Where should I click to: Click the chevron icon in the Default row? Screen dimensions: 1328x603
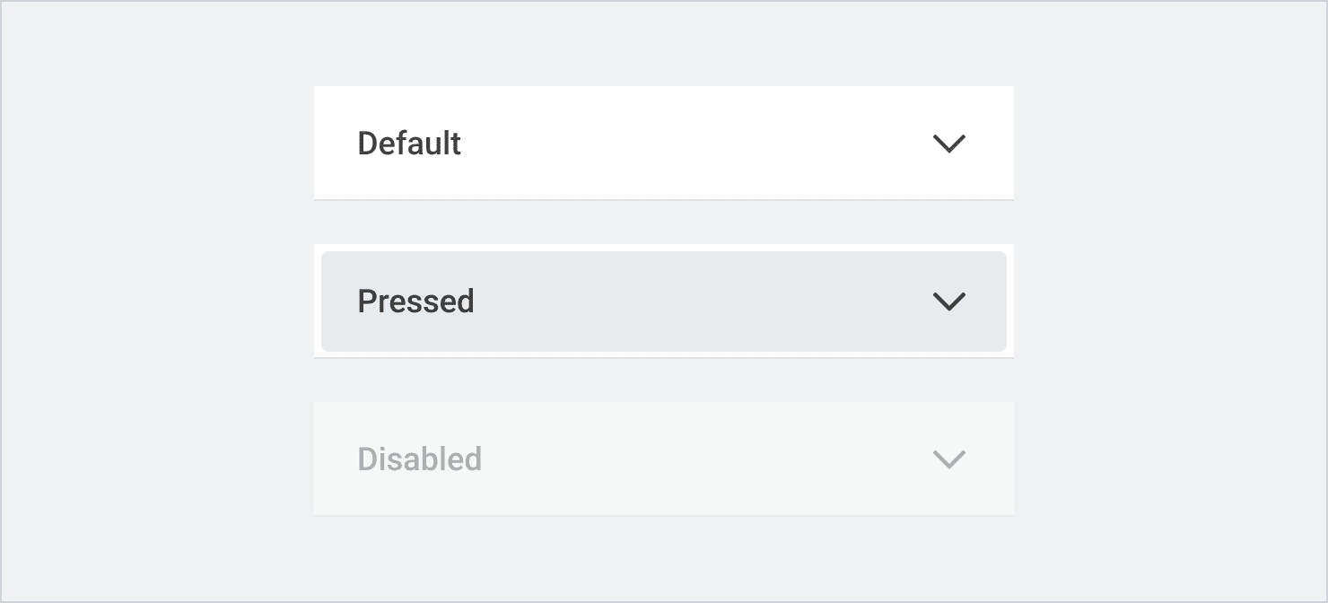(x=948, y=144)
